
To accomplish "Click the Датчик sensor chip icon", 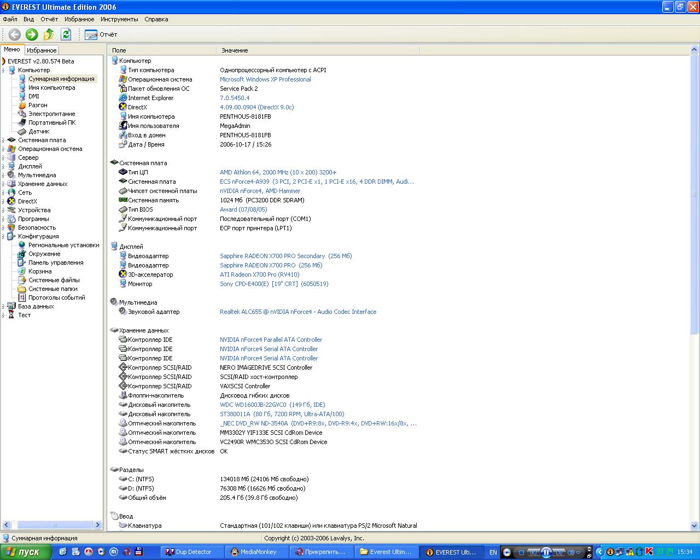I will coord(22,131).
